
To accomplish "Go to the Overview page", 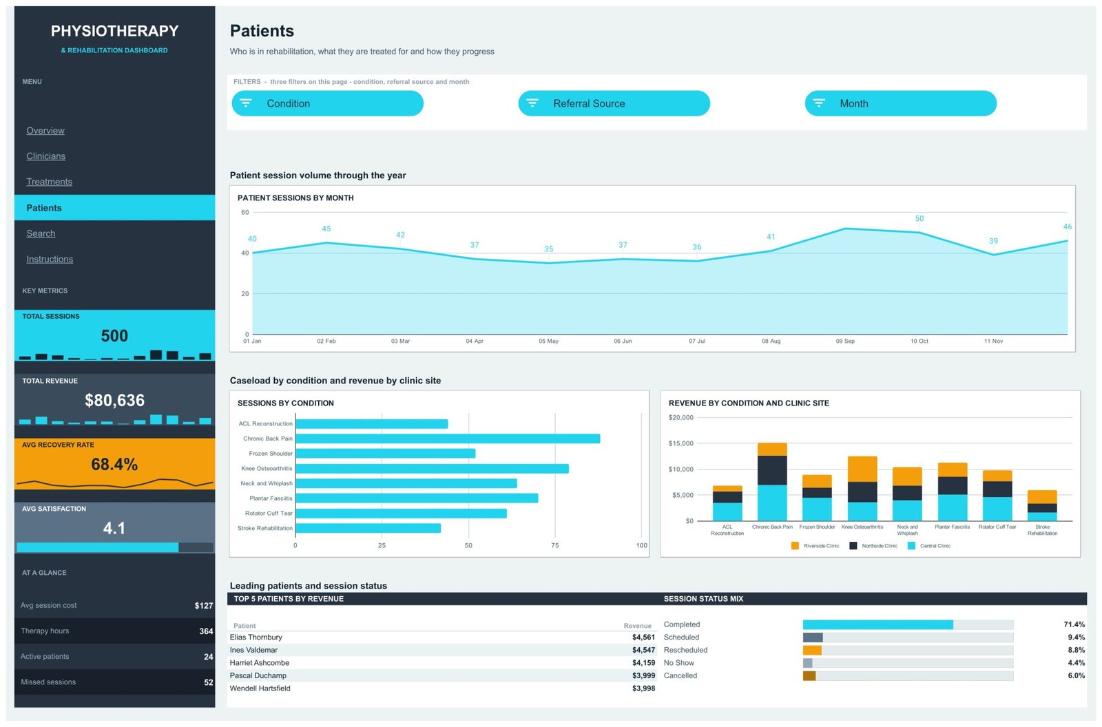I will click(x=45, y=131).
